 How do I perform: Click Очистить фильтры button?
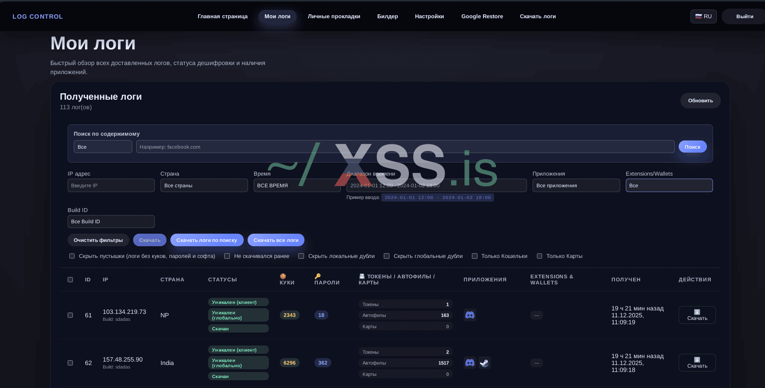click(x=98, y=240)
